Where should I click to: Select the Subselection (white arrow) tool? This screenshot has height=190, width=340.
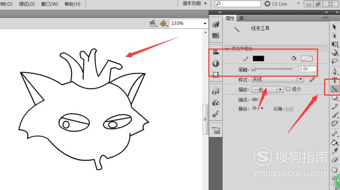click(x=335, y=35)
